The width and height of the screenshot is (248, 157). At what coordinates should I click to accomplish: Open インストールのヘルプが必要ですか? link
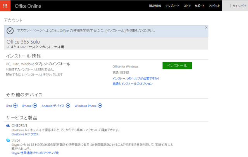tap(136, 78)
